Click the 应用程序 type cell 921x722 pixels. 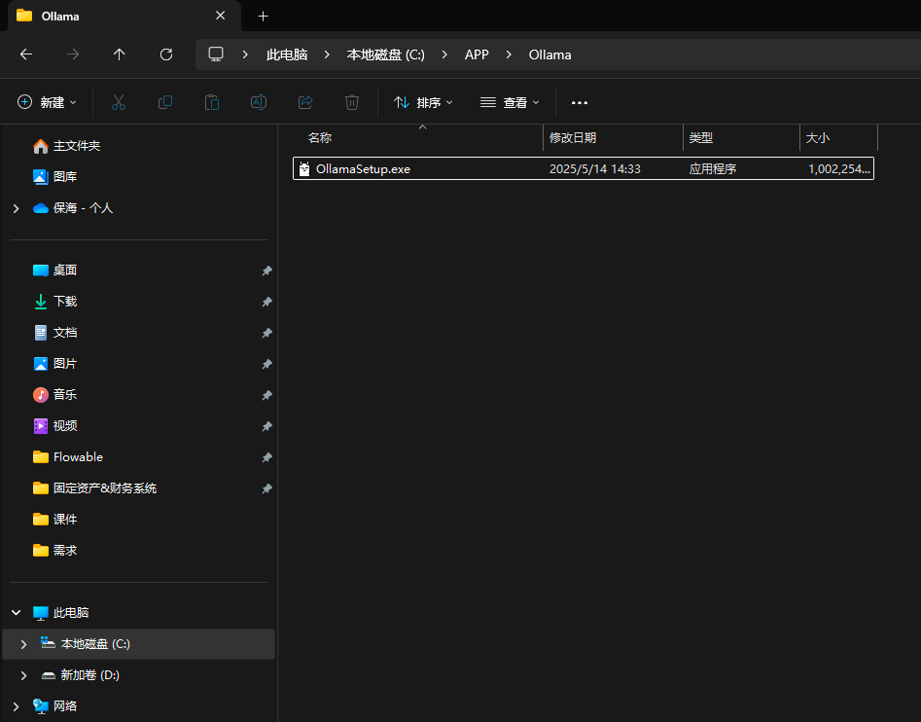(713, 168)
